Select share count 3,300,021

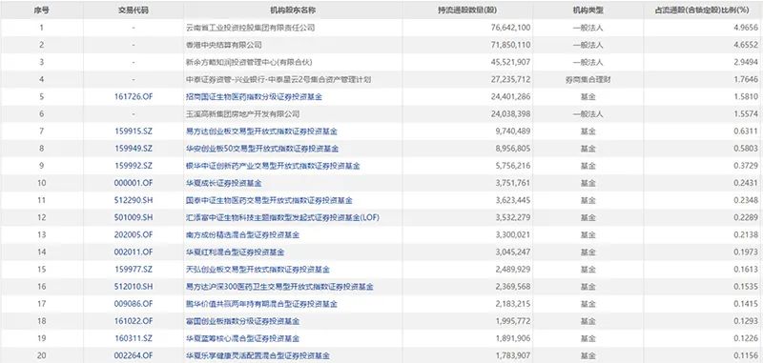513,234
